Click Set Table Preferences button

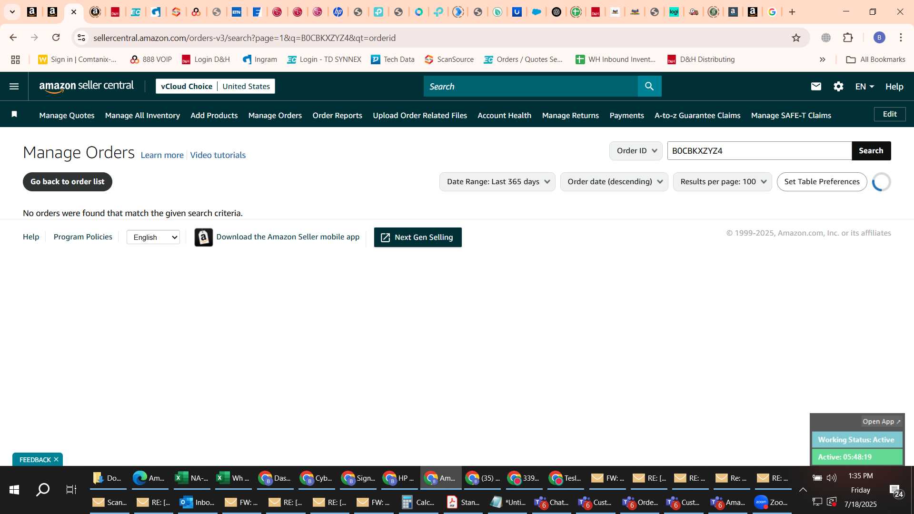822,182
